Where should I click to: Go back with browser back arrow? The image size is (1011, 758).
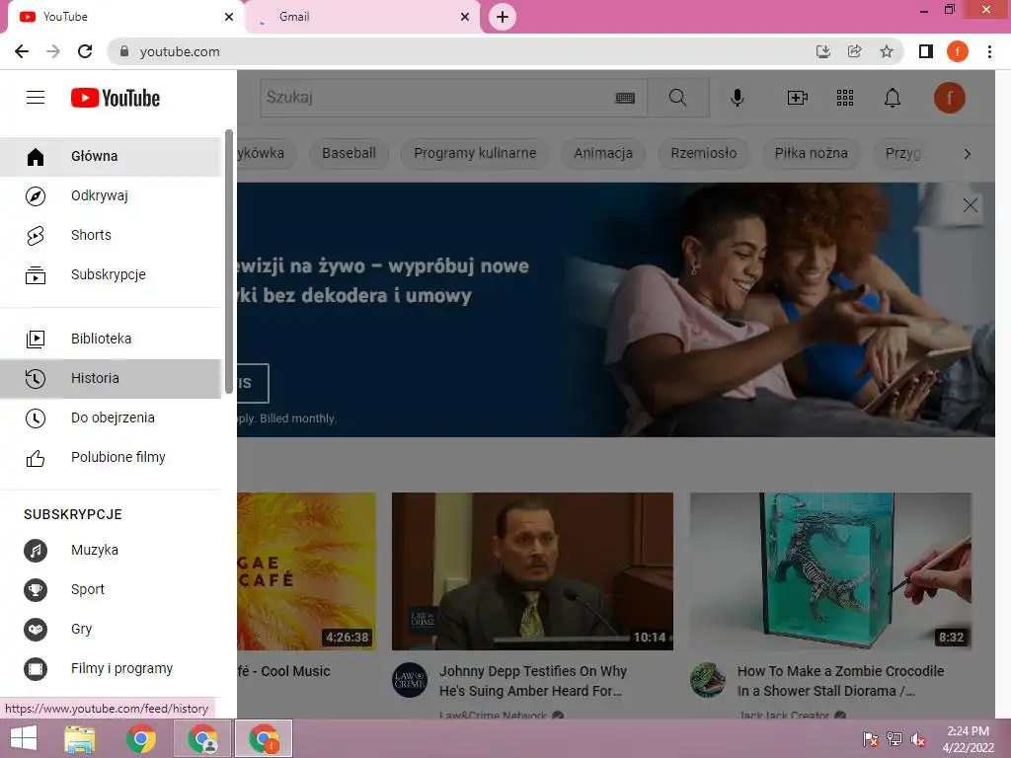click(x=22, y=51)
